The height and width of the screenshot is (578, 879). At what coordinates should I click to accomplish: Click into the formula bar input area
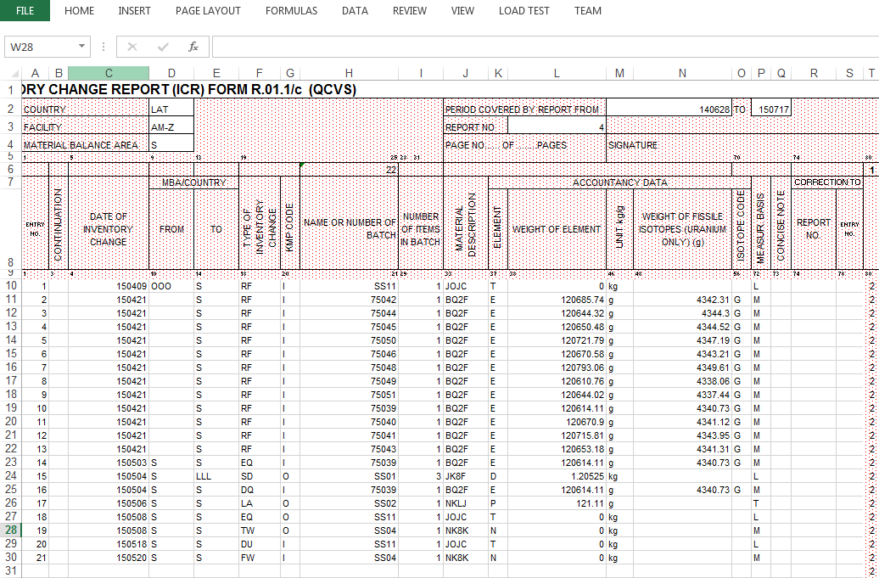click(x=543, y=46)
